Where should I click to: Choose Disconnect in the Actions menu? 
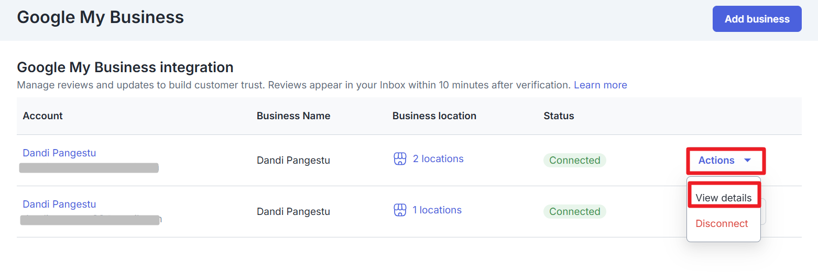722,223
